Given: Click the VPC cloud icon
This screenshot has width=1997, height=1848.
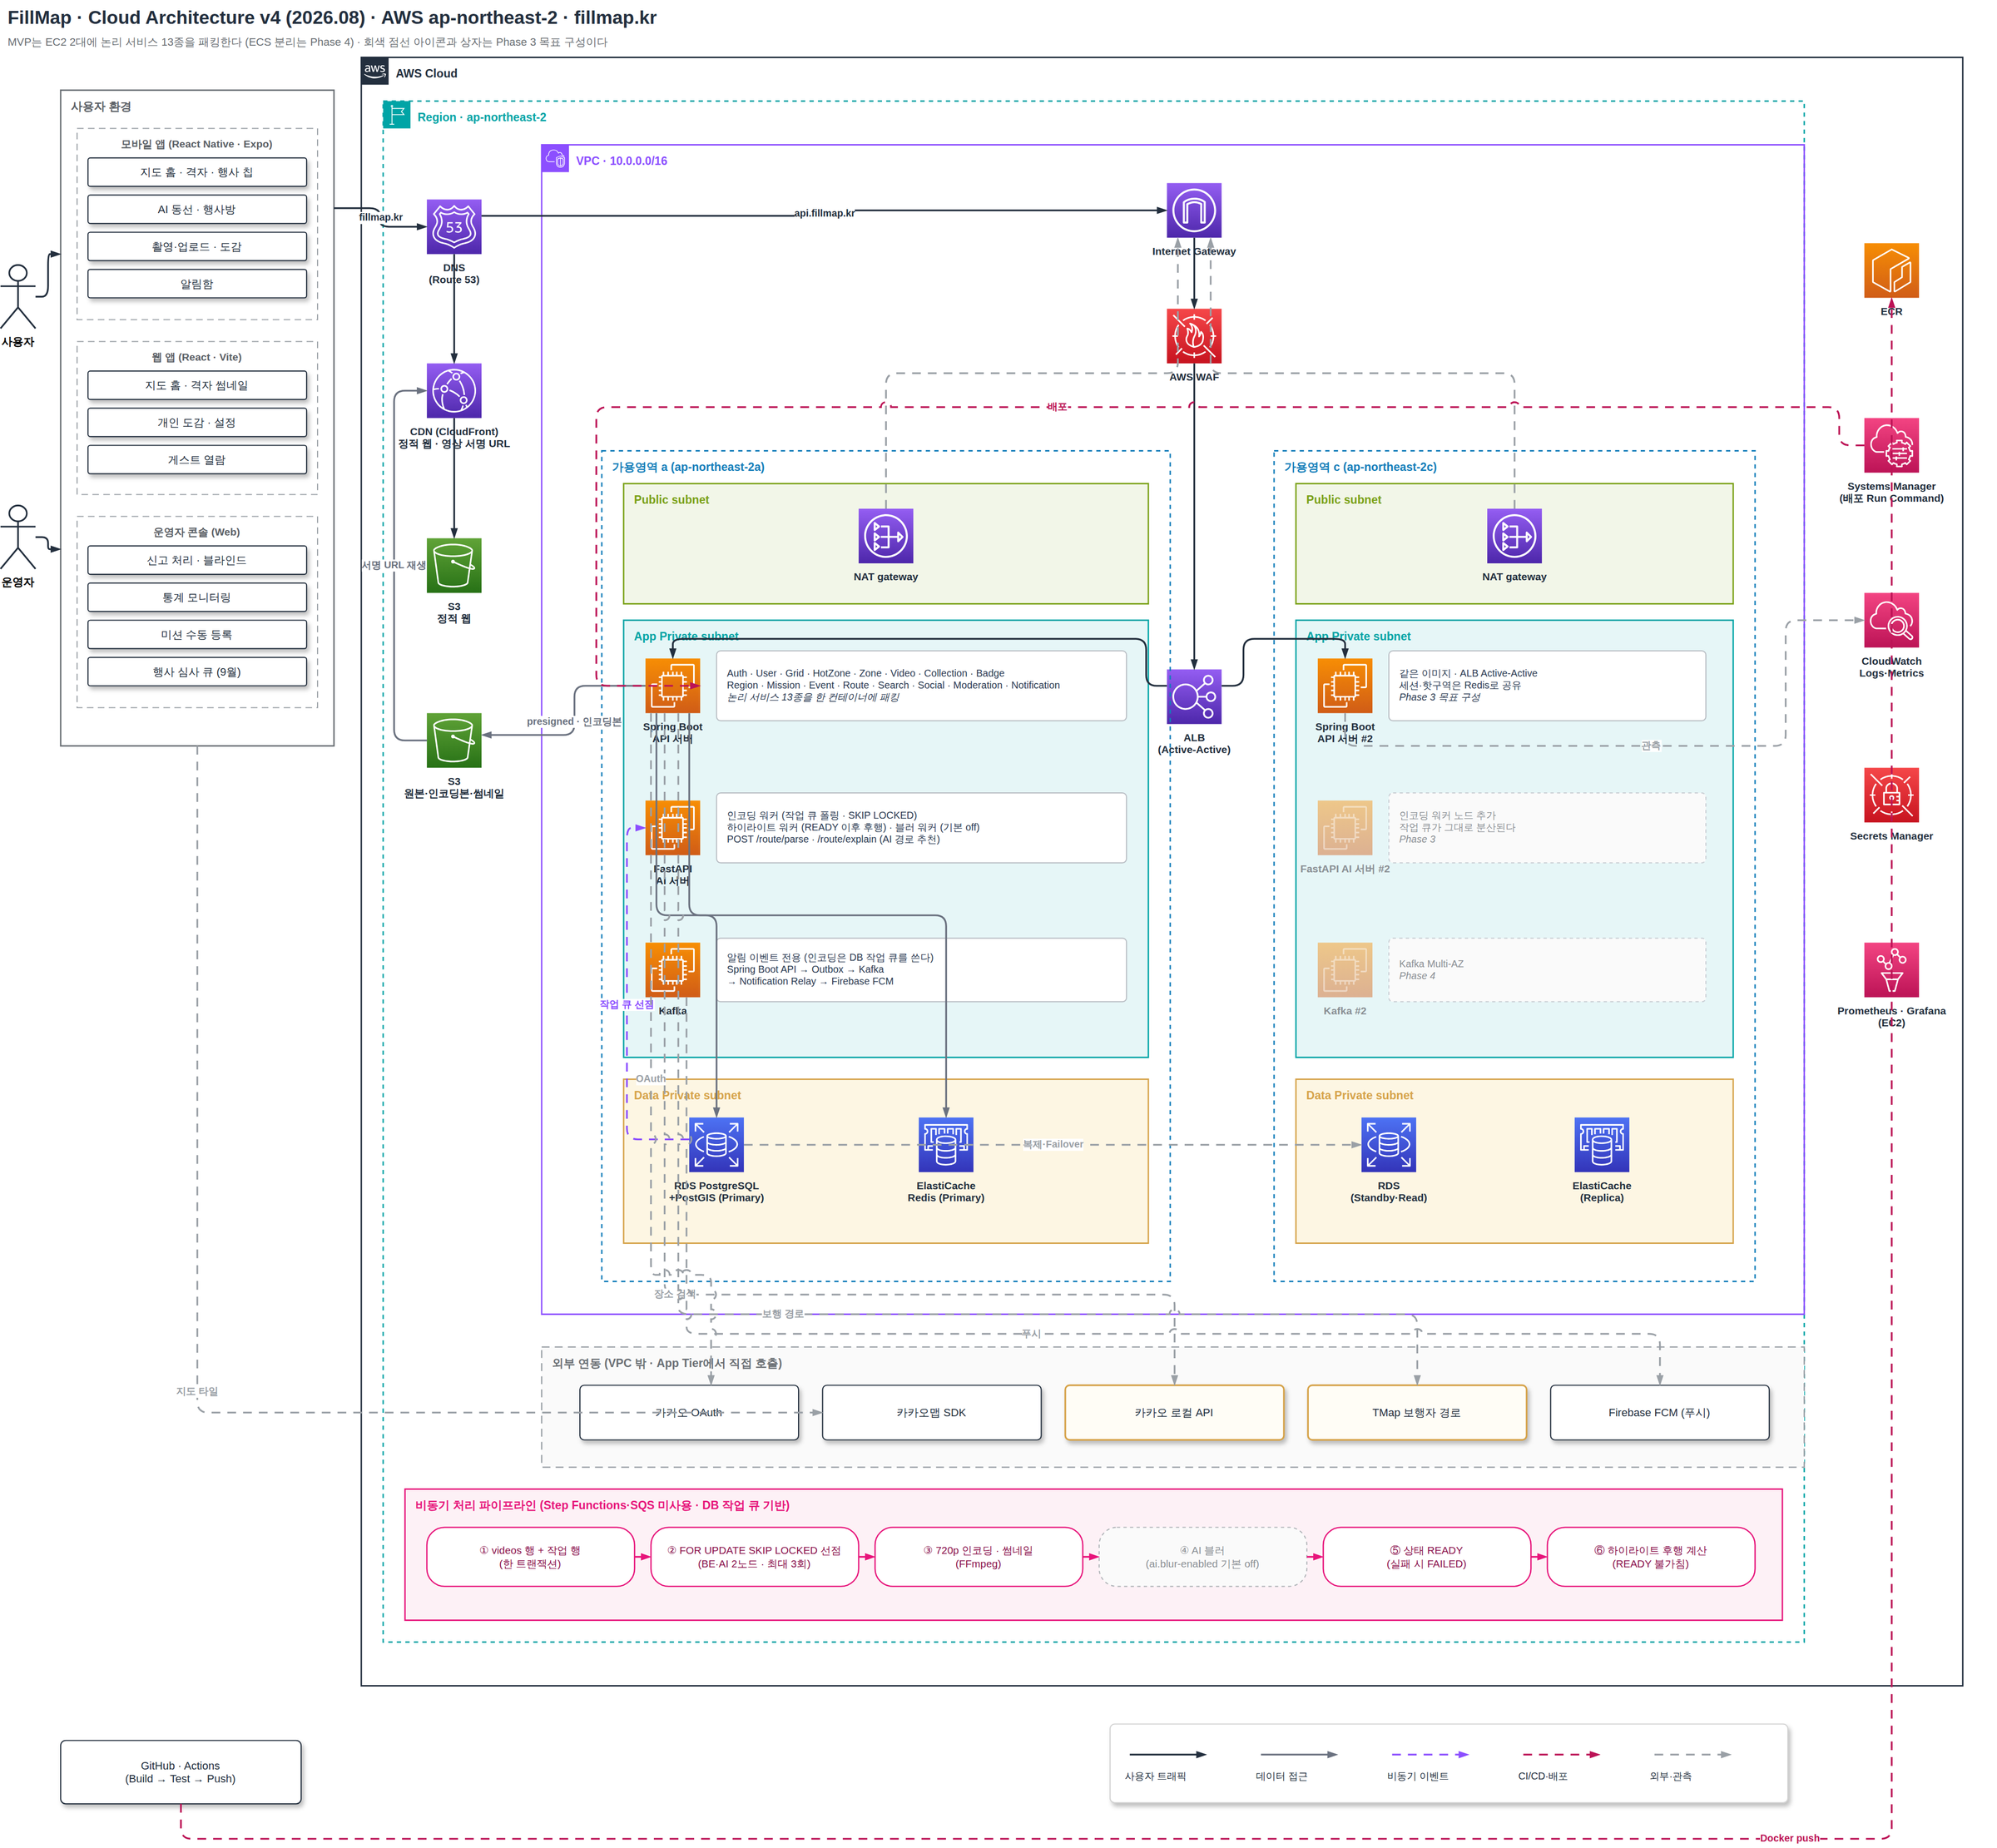Looking at the screenshot, I should click(x=556, y=159).
